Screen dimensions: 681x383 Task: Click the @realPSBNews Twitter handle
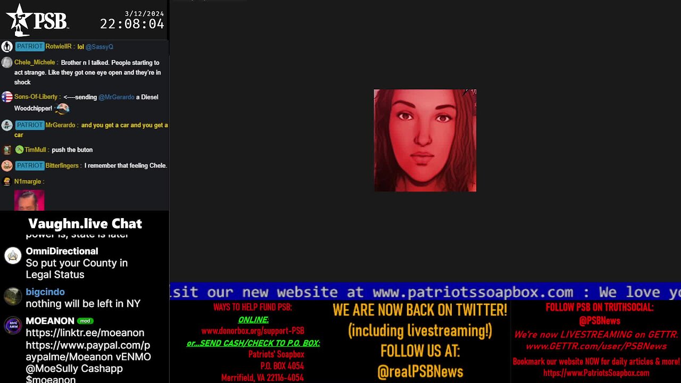pos(420,371)
